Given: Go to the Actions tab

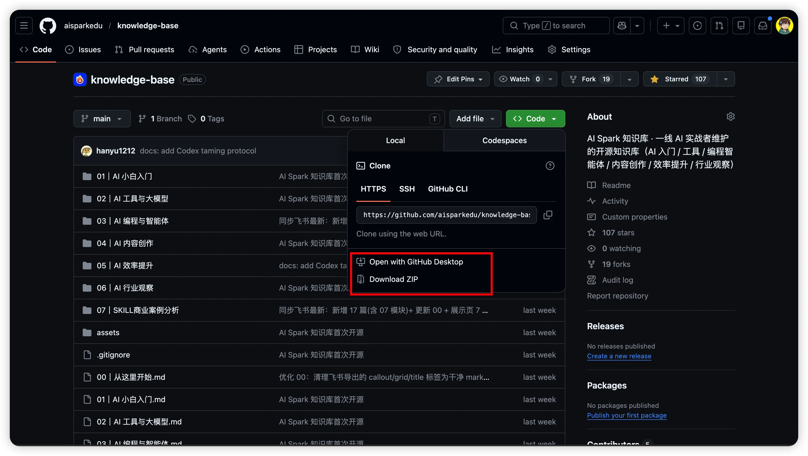Looking at the screenshot, I should click(260, 50).
